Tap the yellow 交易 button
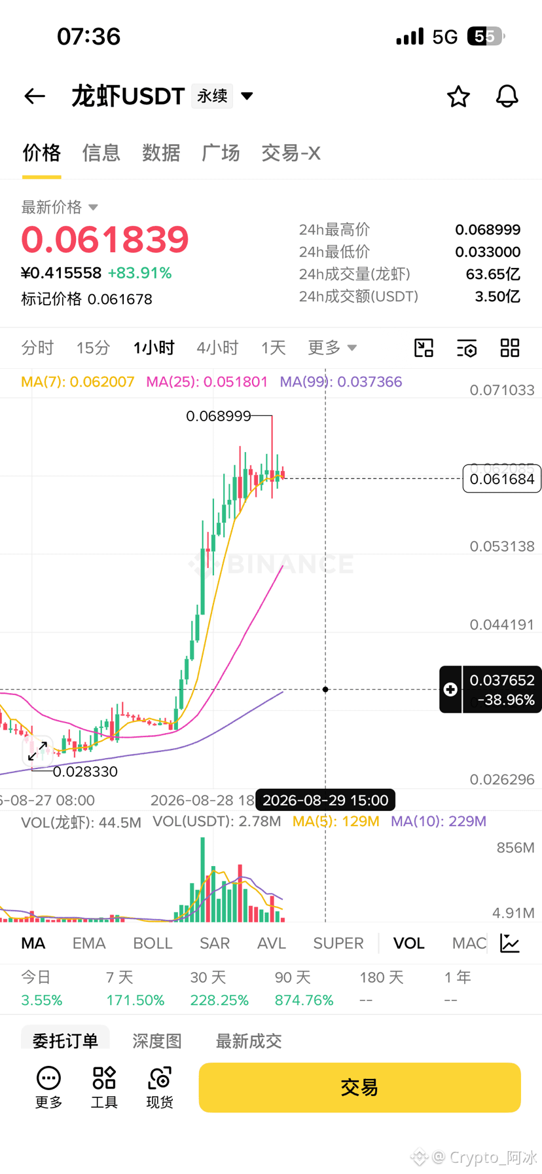 (359, 1088)
